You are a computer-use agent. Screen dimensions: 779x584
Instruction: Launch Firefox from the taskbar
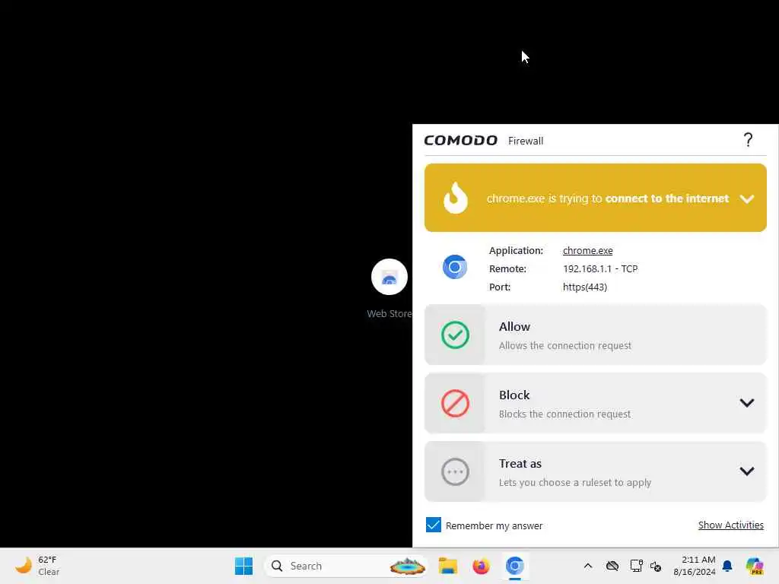point(481,566)
